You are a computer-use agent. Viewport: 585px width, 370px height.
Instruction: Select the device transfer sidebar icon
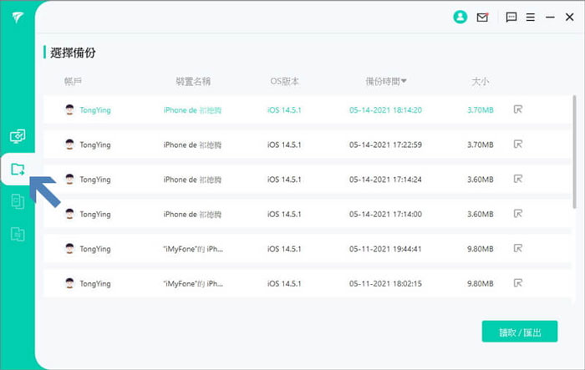point(18,136)
